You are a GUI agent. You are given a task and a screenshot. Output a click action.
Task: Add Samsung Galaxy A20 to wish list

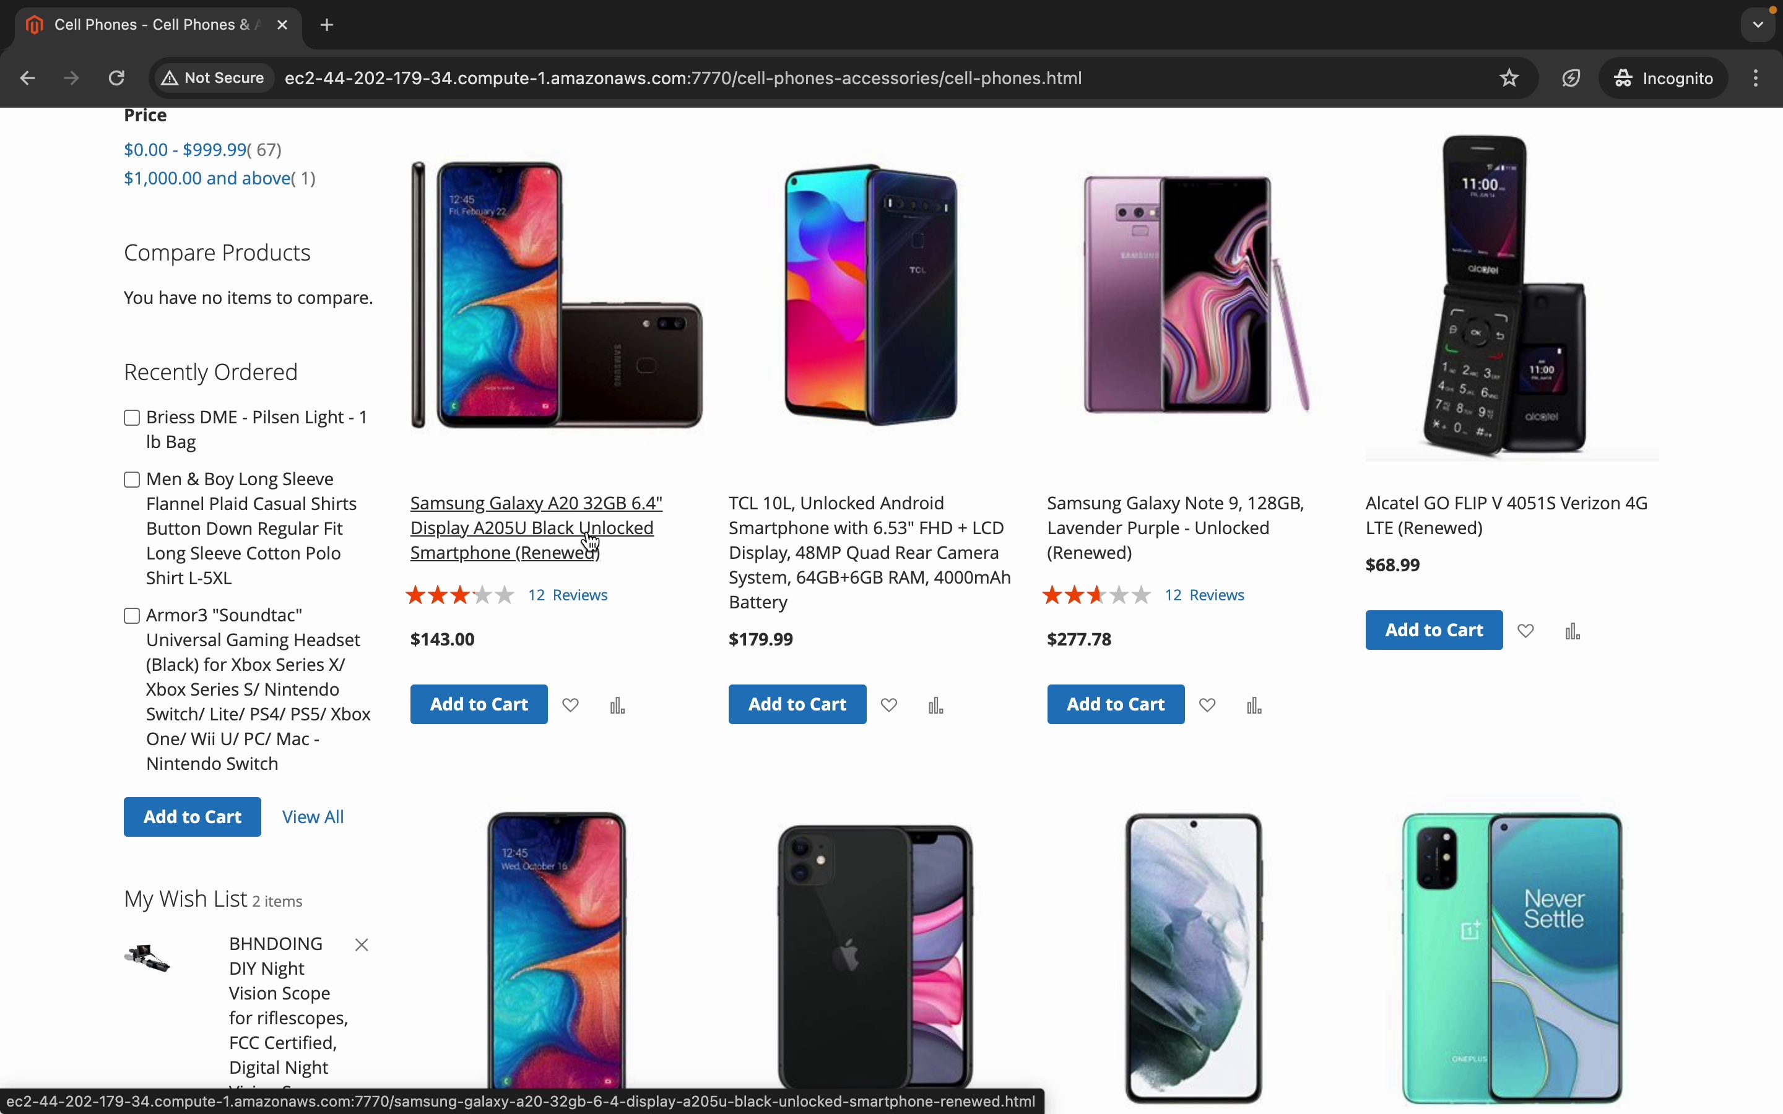[x=570, y=705]
